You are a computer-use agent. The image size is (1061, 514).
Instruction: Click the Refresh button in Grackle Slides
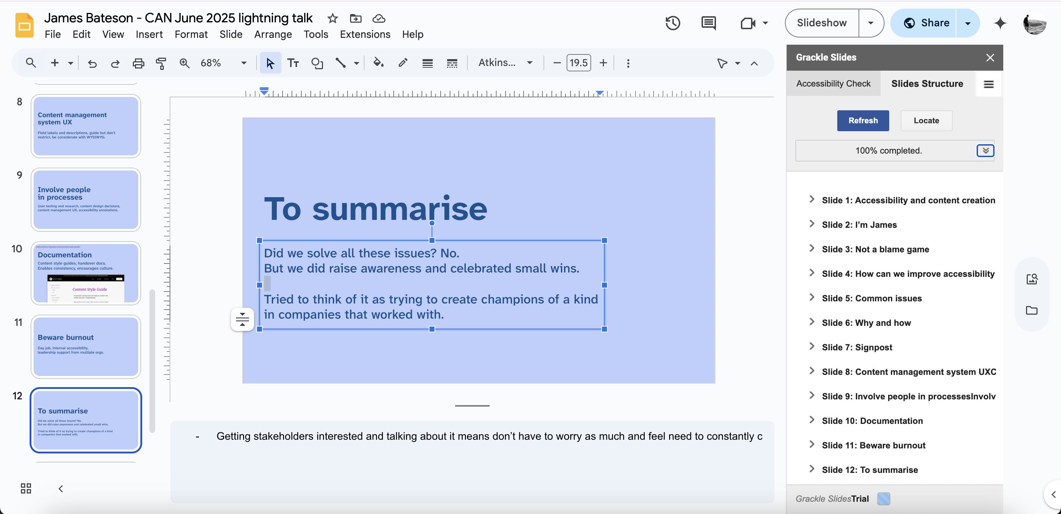click(863, 121)
